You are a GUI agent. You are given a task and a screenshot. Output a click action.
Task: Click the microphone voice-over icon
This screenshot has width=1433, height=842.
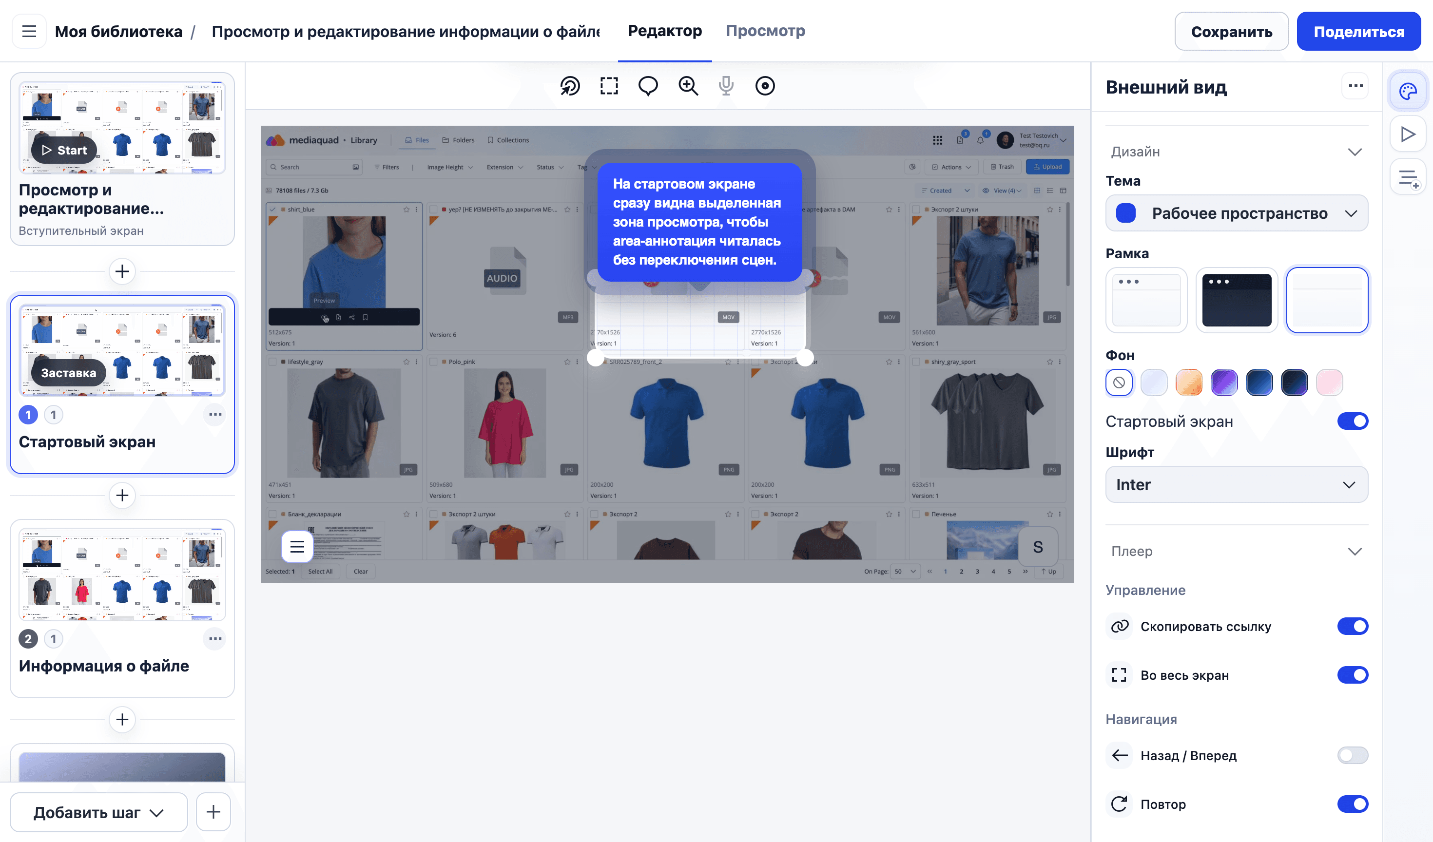[726, 86]
